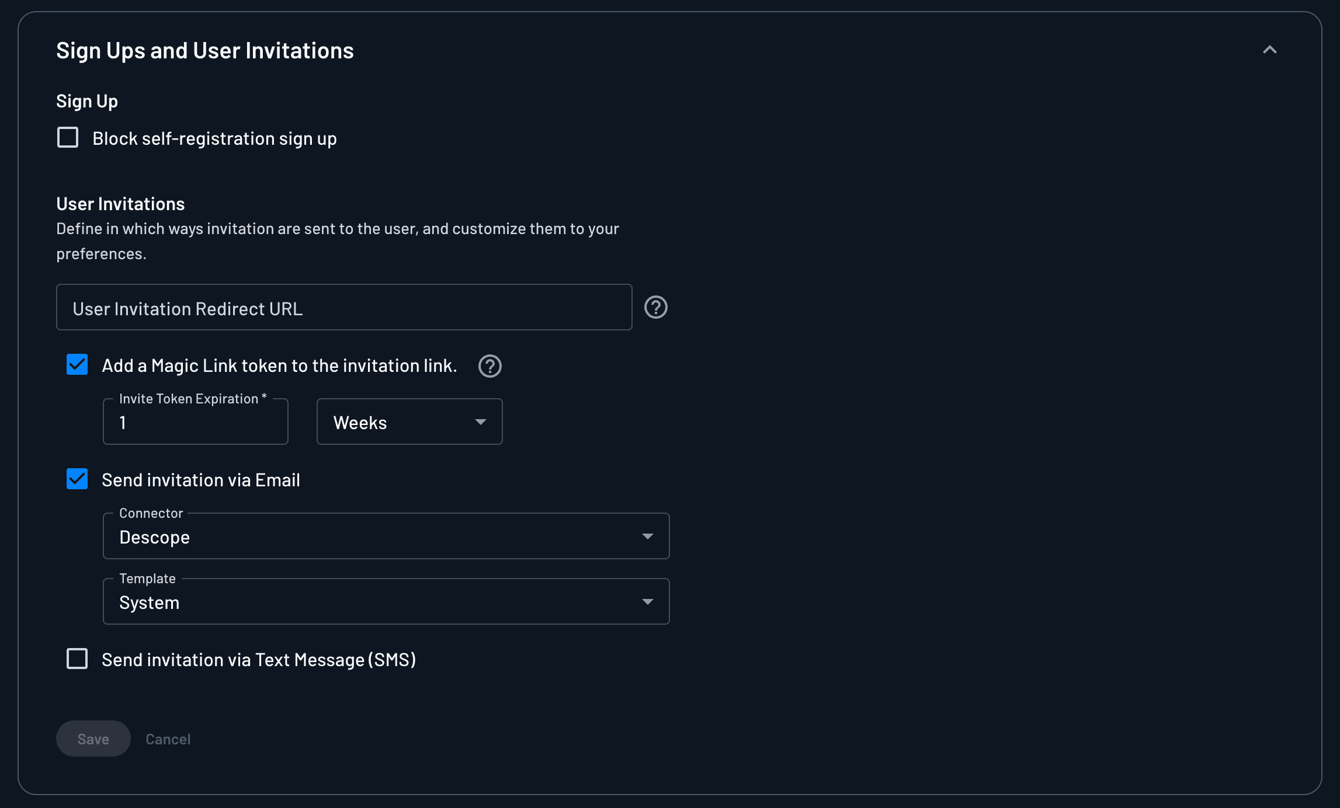Screen dimensions: 1340x808
Task: Check the Send invitation via Email label
Action: click(x=201, y=479)
